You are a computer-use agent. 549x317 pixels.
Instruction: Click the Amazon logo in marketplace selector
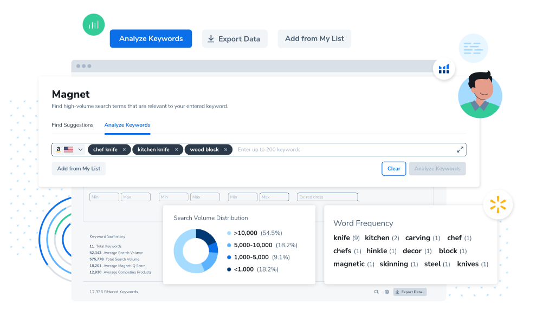[59, 149]
